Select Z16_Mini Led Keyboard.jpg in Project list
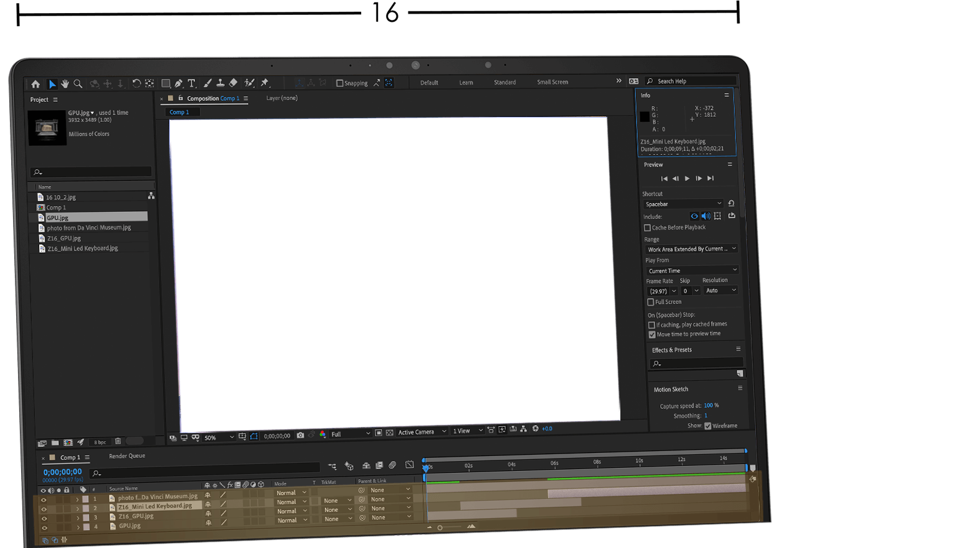 tap(83, 249)
